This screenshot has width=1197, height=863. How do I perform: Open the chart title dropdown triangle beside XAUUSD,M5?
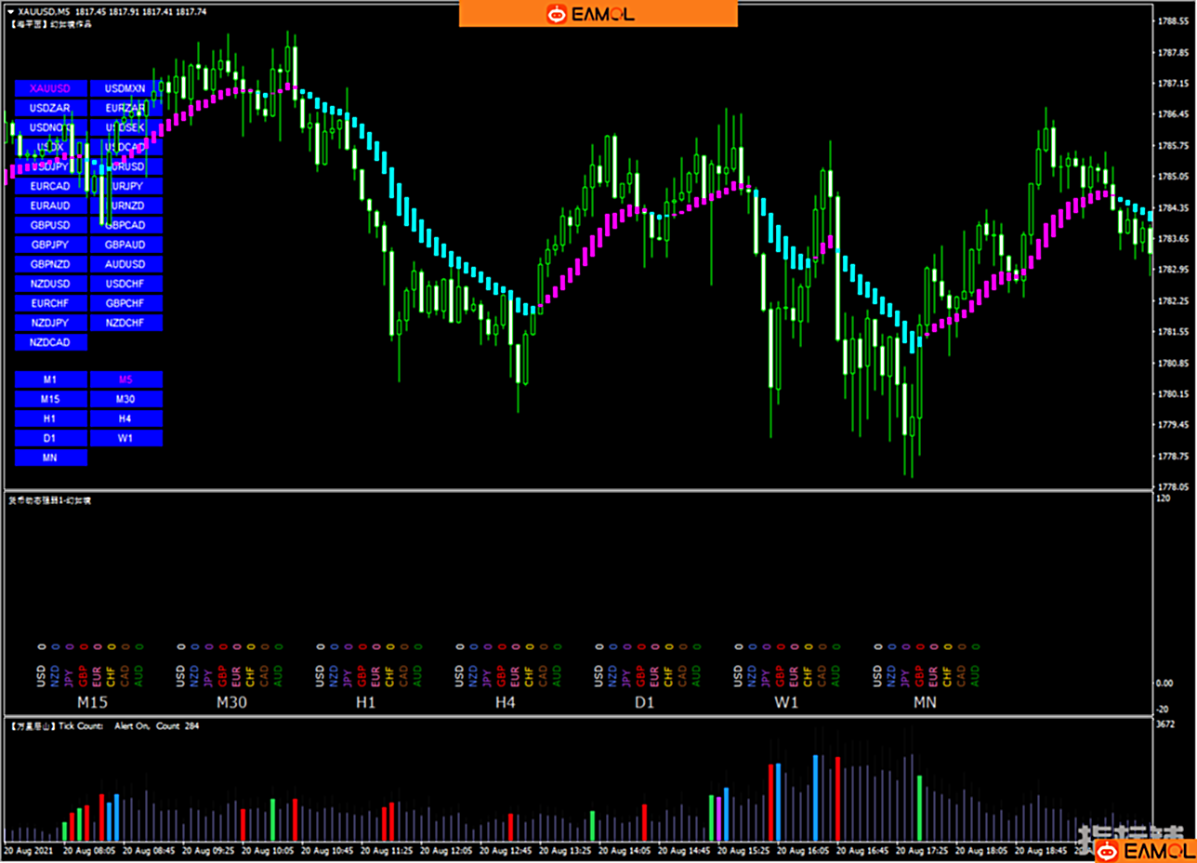coord(10,10)
